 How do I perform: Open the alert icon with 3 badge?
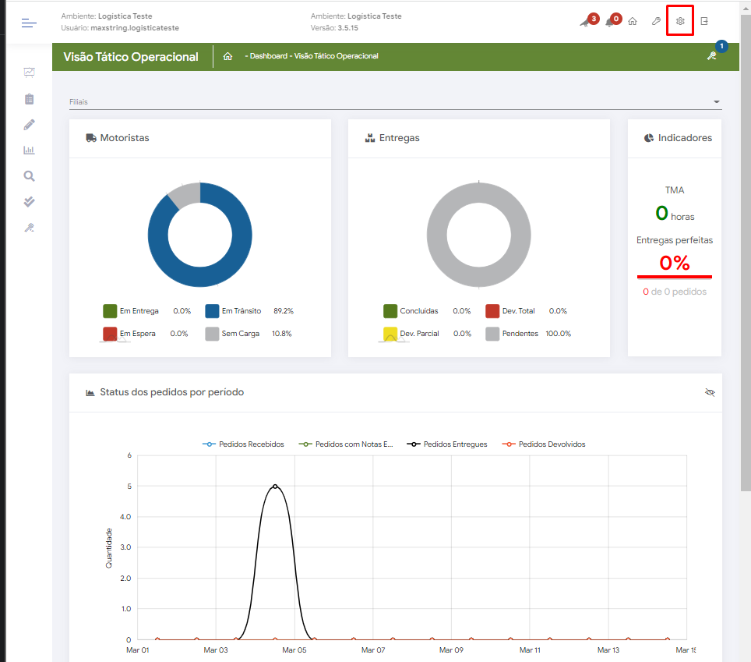(x=586, y=21)
